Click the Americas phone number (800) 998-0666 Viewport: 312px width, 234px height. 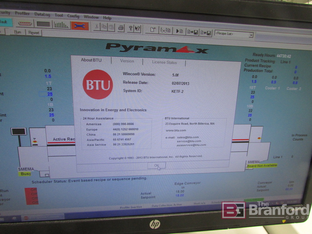123,124
